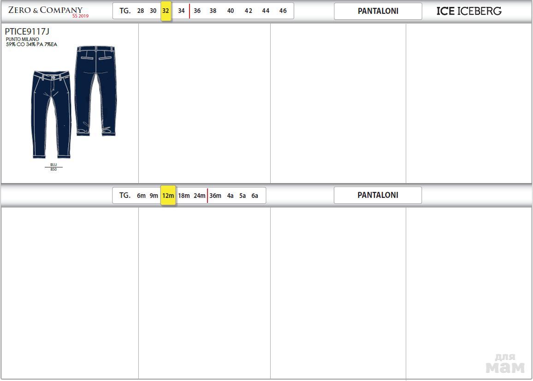Pick the 36m size option
This screenshot has width=533, height=381.
tap(215, 196)
